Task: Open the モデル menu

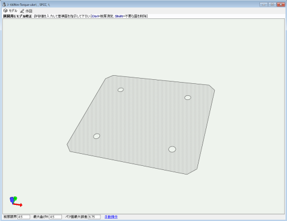Action: click(13, 11)
